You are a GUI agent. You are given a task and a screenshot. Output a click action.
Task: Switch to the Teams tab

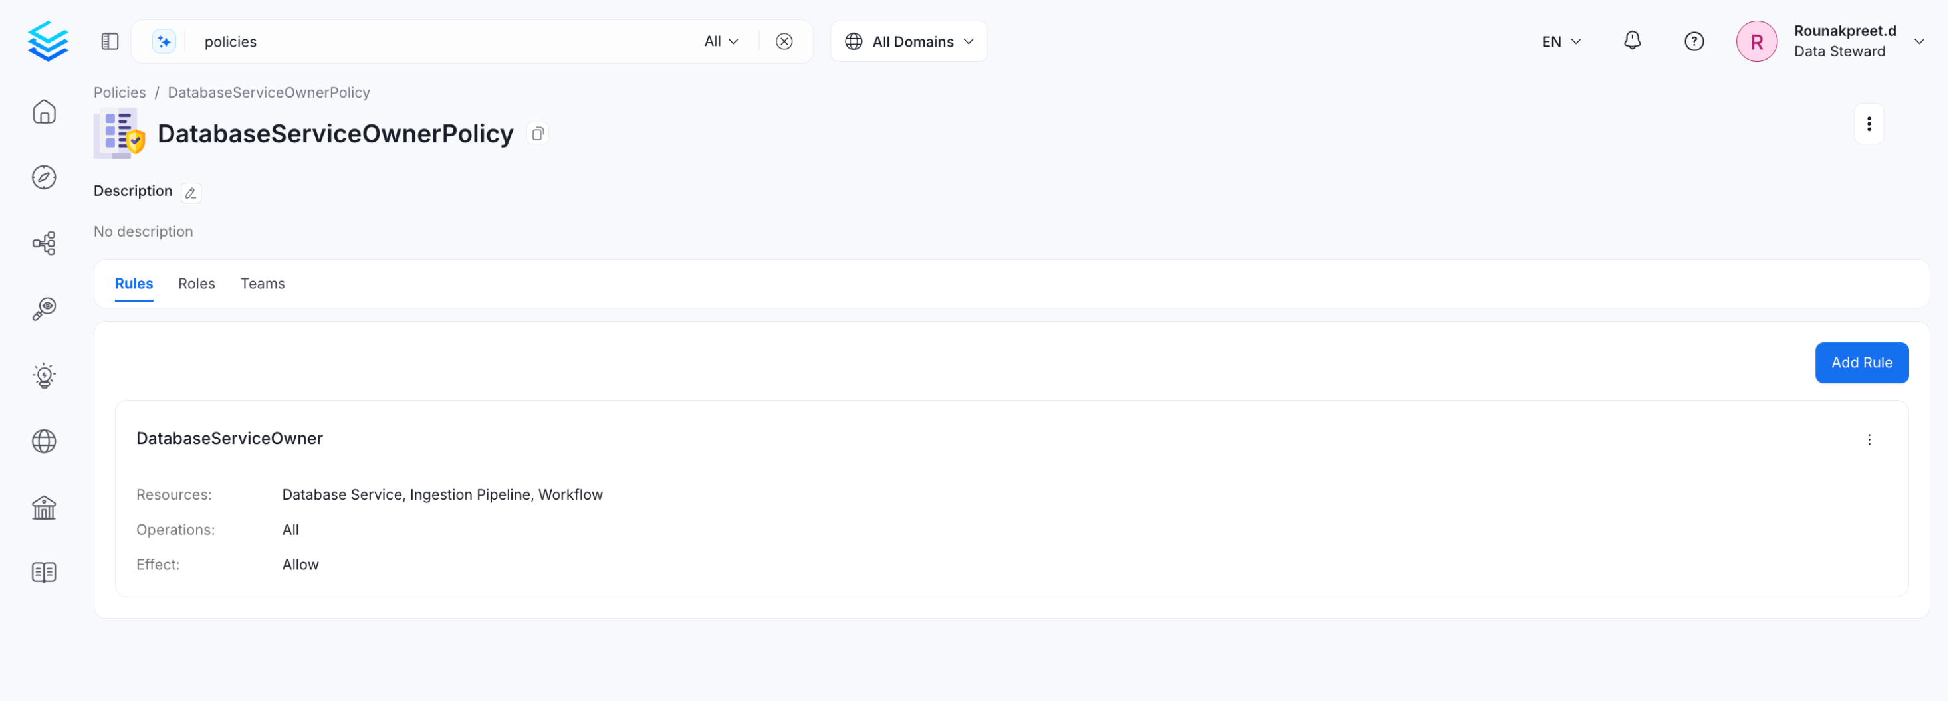pyautogui.click(x=263, y=284)
